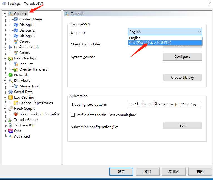Click the Saved Data gear icon
Viewport: 213px width, 180px height.
(11, 92)
